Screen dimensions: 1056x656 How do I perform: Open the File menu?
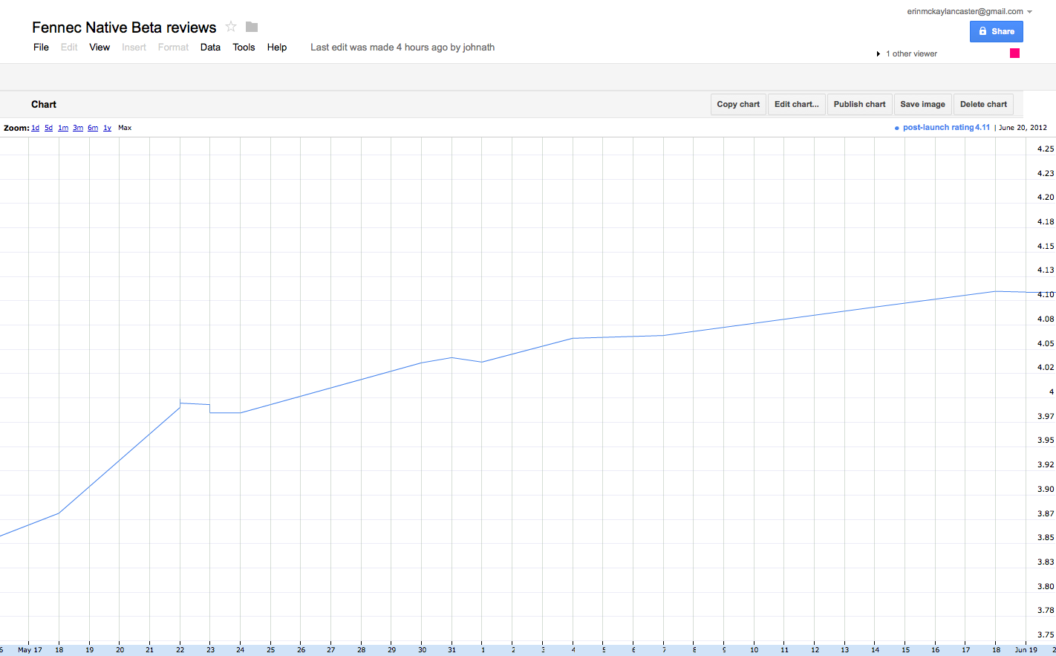click(x=41, y=47)
